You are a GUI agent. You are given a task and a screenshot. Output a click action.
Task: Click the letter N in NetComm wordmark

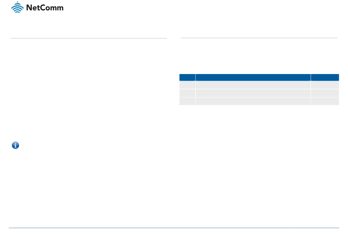29,8
